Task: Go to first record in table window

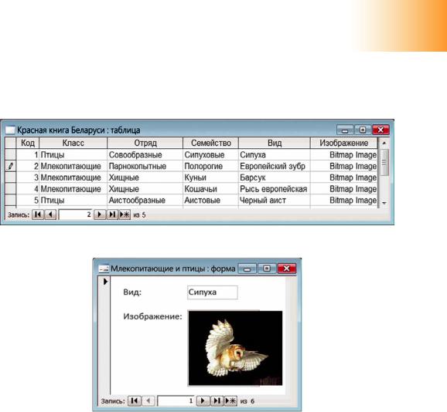Action: [38, 214]
